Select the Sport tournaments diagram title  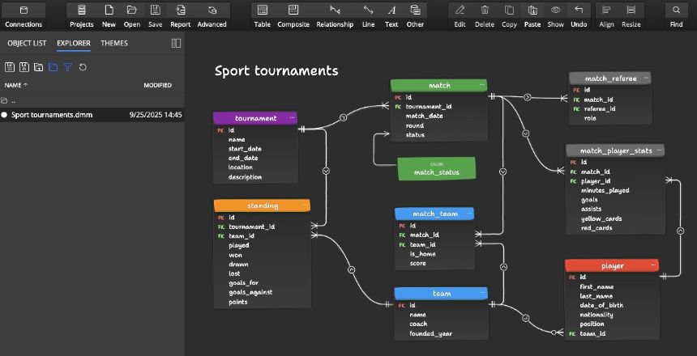coord(276,70)
